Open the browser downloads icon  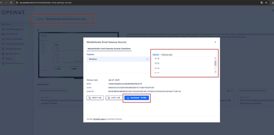click(x=273, y=3)
